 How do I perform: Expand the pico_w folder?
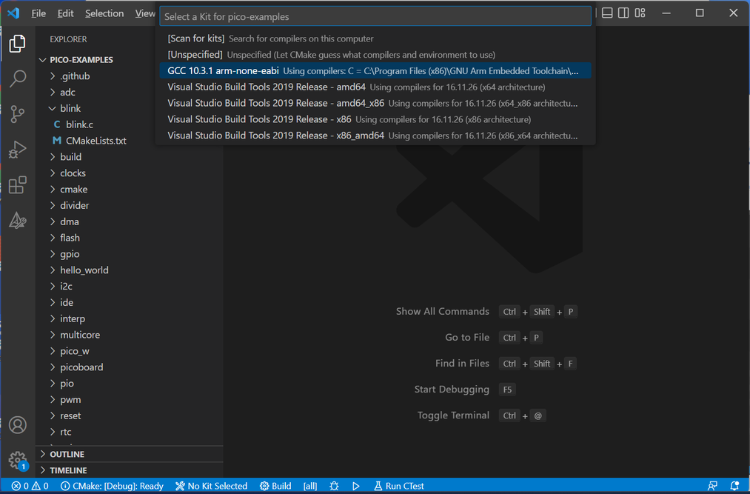coord(129,351)
